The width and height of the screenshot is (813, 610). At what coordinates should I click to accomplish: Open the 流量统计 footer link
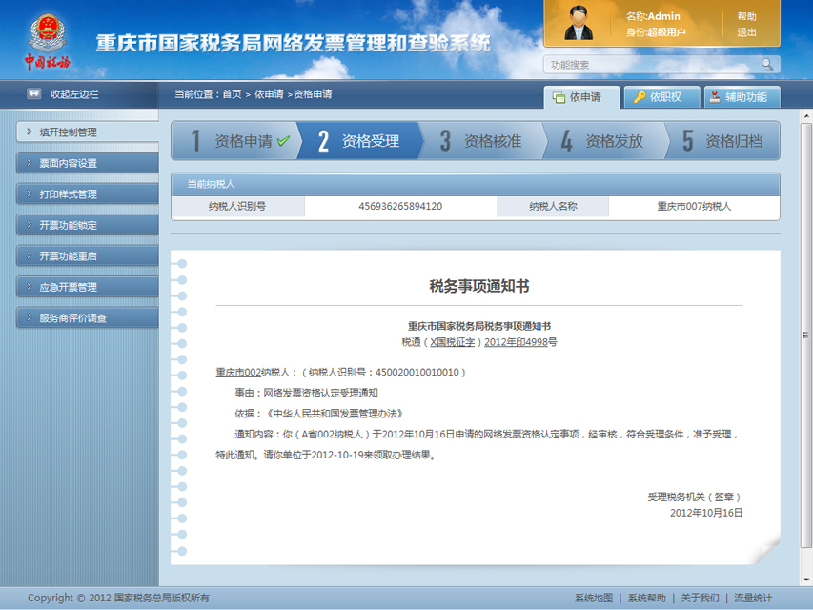(x=753, y=598)
